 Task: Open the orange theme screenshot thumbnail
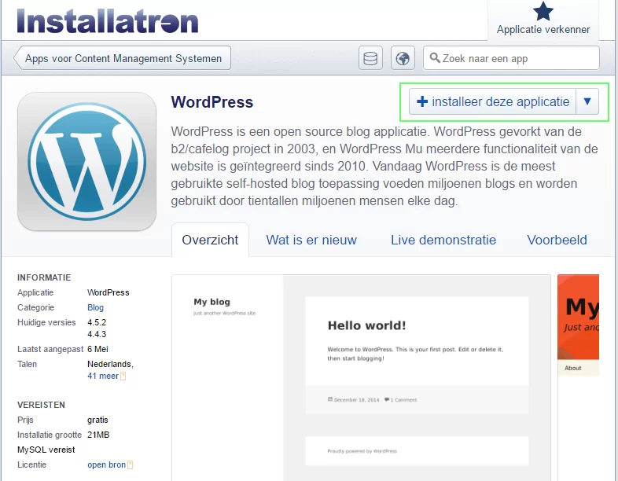pyautogui.click(x=578, y=325)
